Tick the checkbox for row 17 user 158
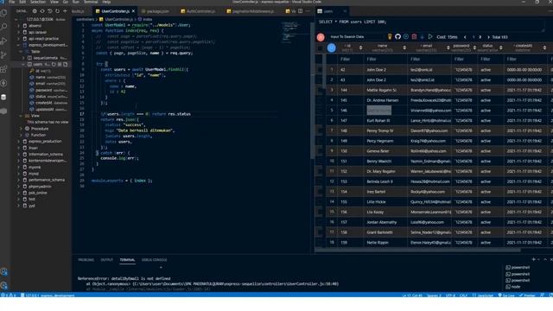This screenshot has width=553, height=311. 320,232
